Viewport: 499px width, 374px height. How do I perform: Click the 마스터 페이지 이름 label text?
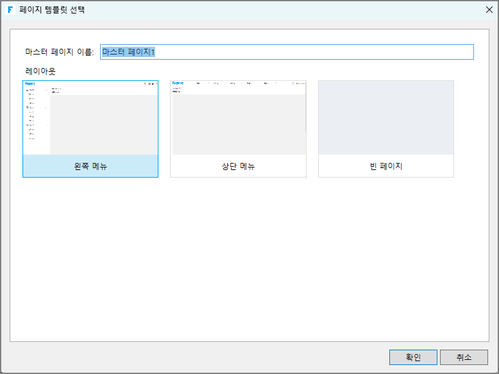coord(59,52)
